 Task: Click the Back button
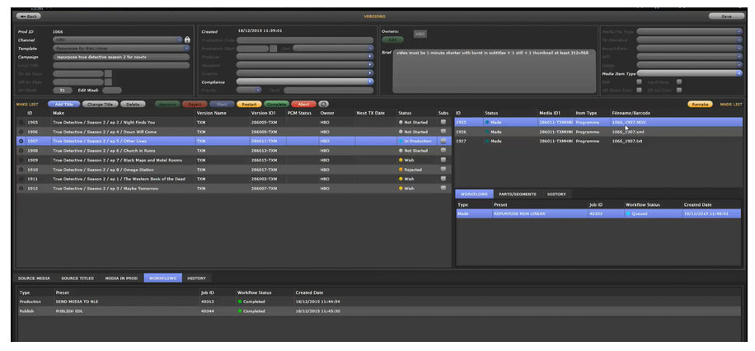pos(28,16)
